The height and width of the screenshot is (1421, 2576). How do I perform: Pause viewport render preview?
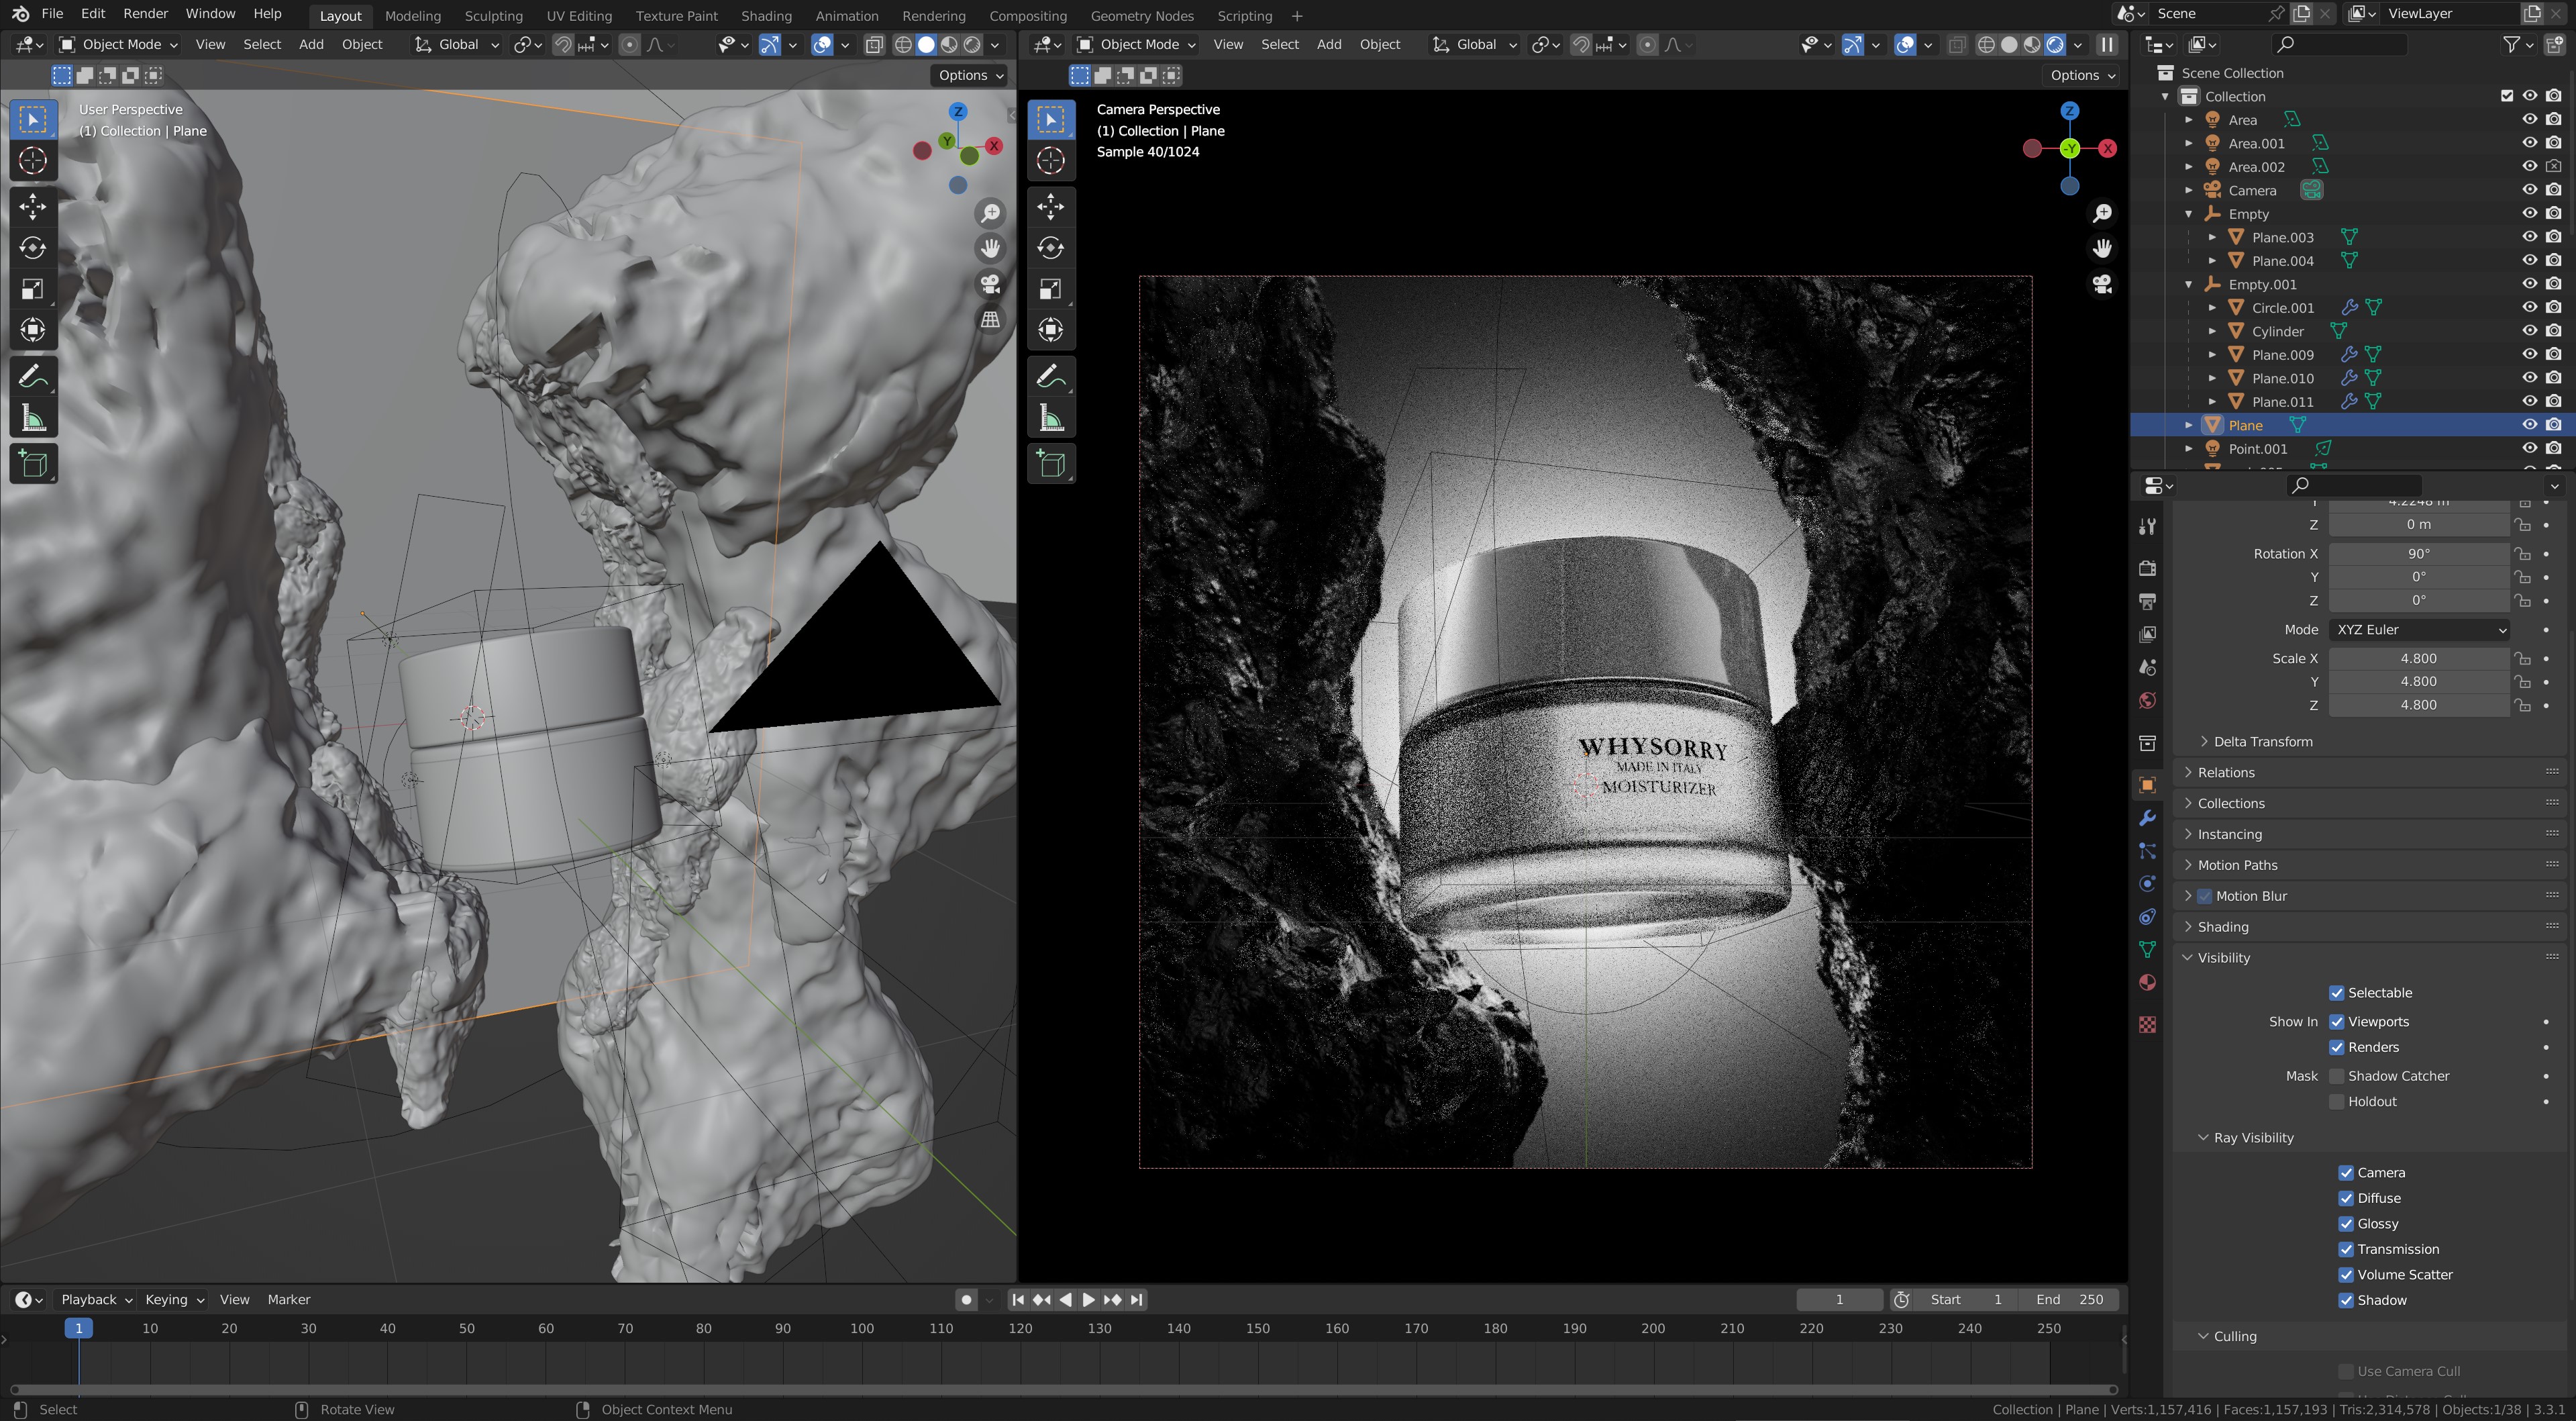click(2106, 44)
